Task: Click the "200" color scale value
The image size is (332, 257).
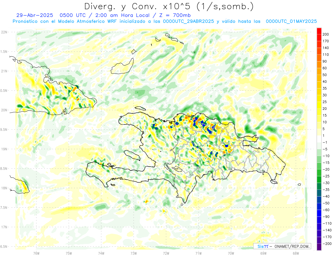Action: pos(326,34)
